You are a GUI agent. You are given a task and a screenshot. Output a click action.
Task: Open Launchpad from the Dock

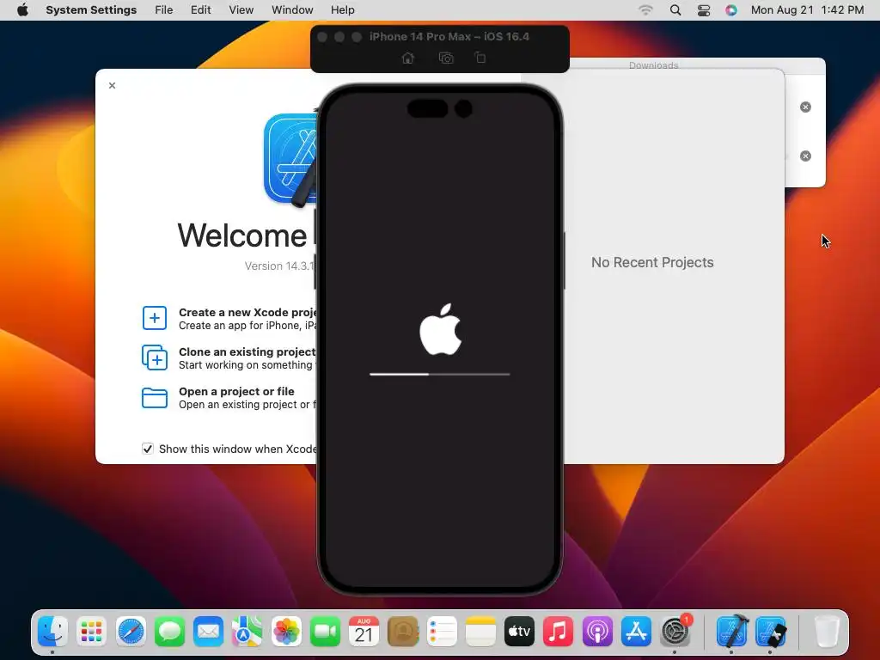[x=91, y=632]
